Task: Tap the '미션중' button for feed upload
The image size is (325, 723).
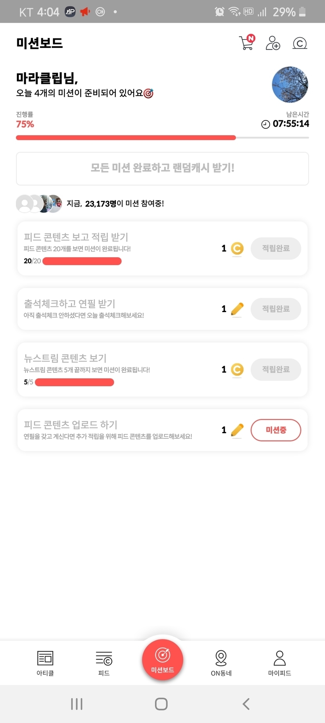Action: tap(276, 430)
